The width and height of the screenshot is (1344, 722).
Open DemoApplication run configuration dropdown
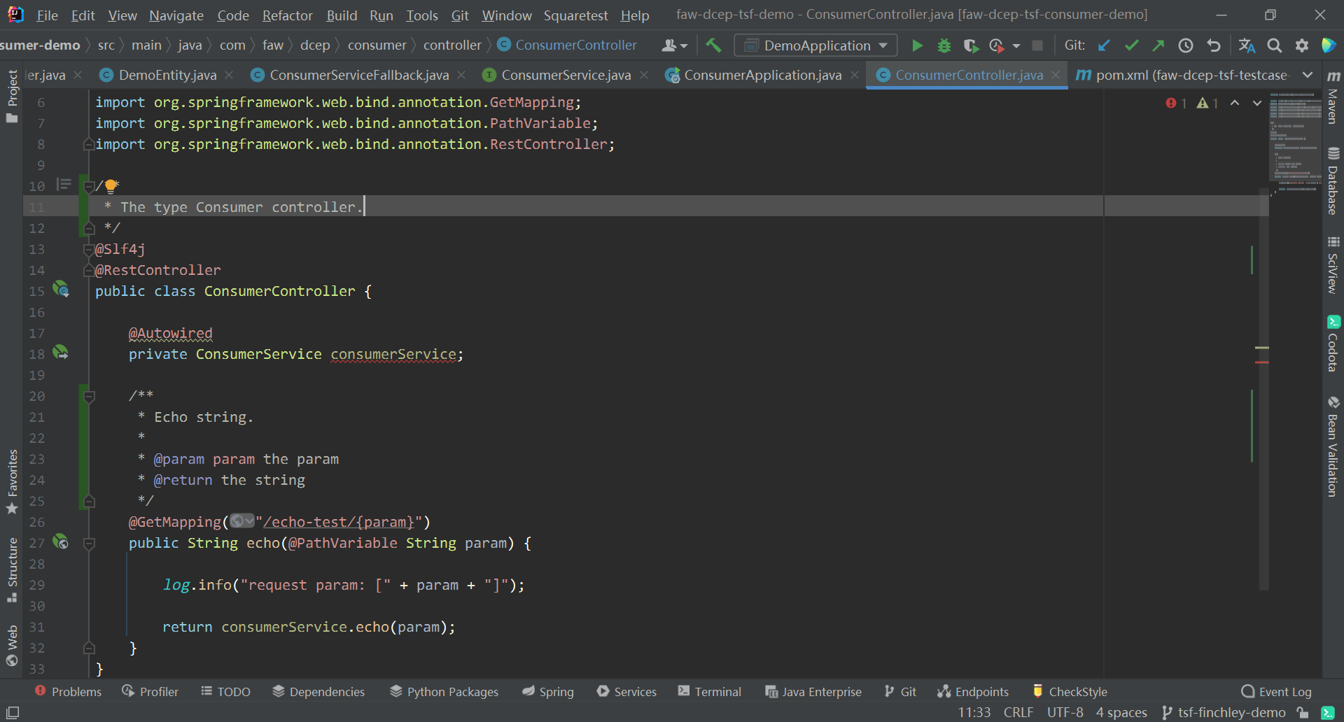816,45
